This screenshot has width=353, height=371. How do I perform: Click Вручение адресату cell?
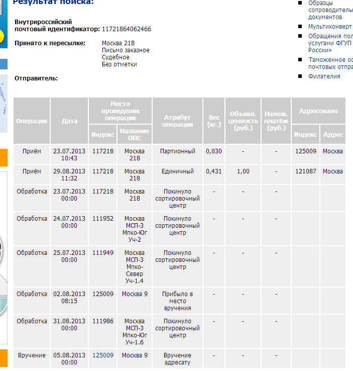[x=177, y=358]
